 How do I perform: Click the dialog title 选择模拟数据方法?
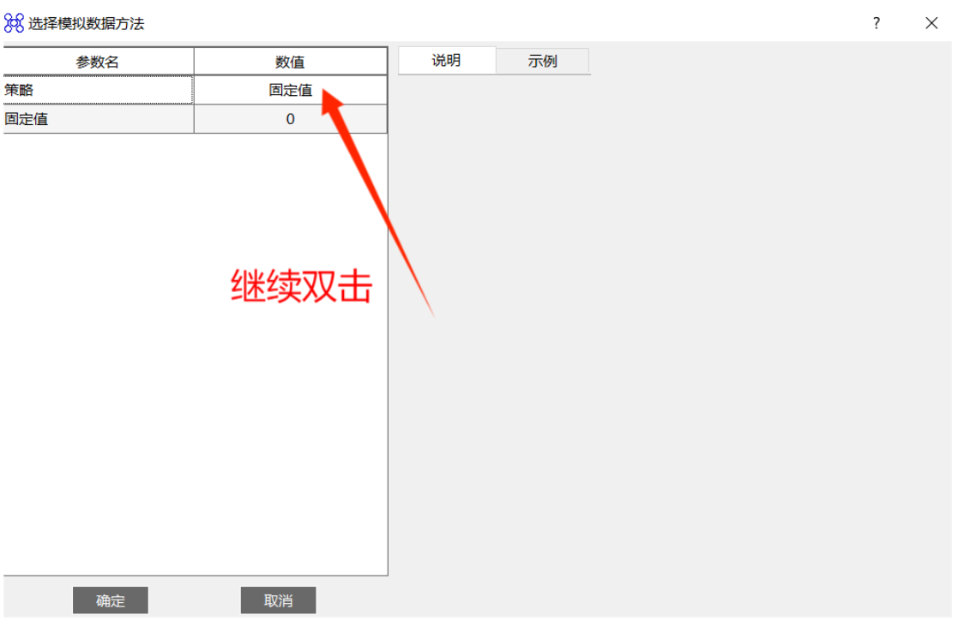[x=86, y=24]
